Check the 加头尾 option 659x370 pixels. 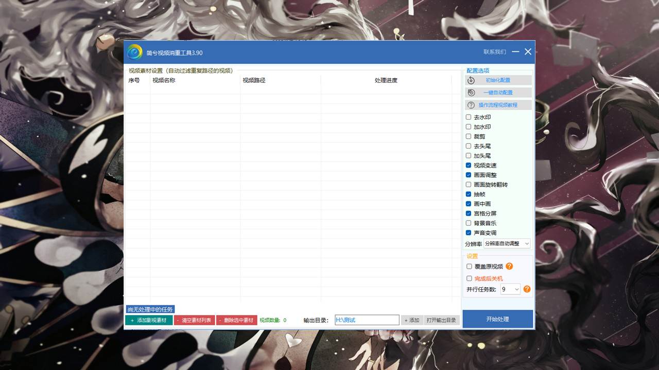(x=469, y=156)
